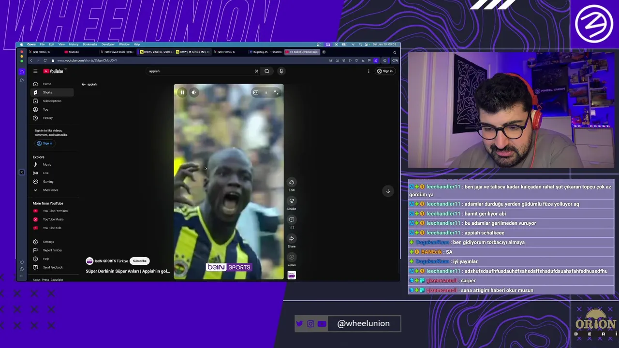This screenshot has width=619, height=348.
Task: Switch to 'BMW / 2 Serisi' tab
Action: 156,52
